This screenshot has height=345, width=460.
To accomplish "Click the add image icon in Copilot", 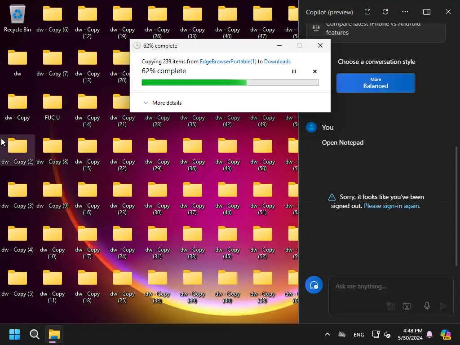I will pyautogui.click(x=390, y=306).
